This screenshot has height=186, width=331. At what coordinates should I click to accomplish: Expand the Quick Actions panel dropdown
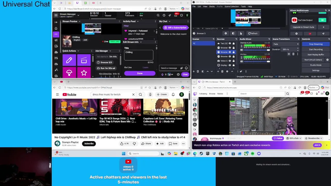tap(78, 51)
